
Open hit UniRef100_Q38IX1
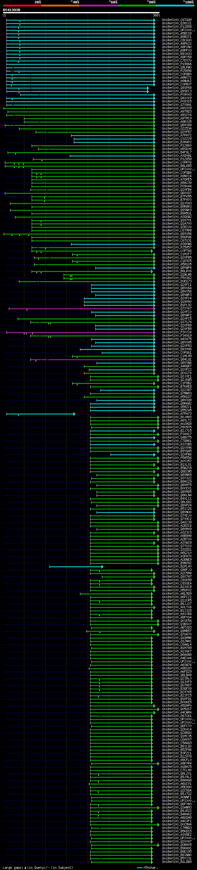pos(177,23)
